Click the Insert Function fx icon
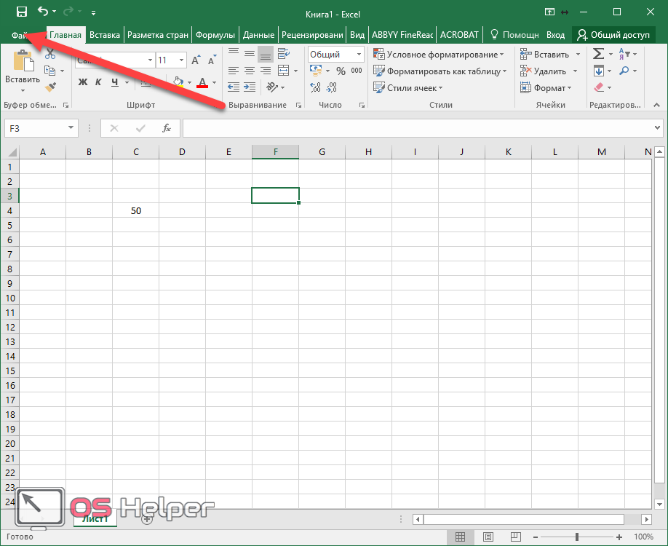 pos(167,128)
